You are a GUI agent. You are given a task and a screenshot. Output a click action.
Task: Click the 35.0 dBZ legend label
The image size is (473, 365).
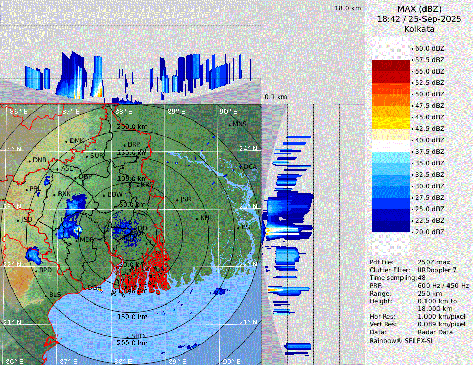click(429, 163)
